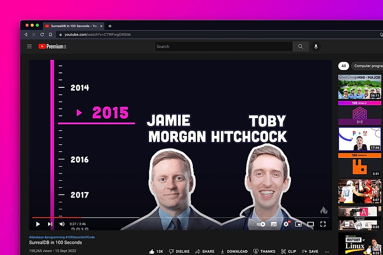Go forward with browser forward arrow
383x255 pixels.
[34, 35]
